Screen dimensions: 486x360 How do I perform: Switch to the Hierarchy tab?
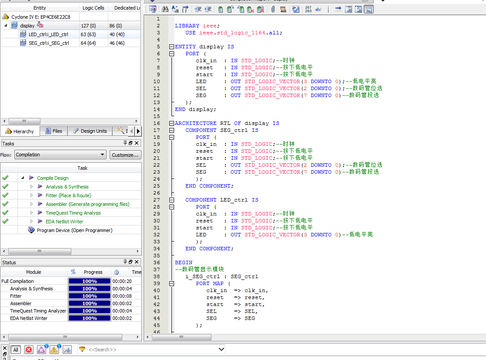(x=20, y=131)
